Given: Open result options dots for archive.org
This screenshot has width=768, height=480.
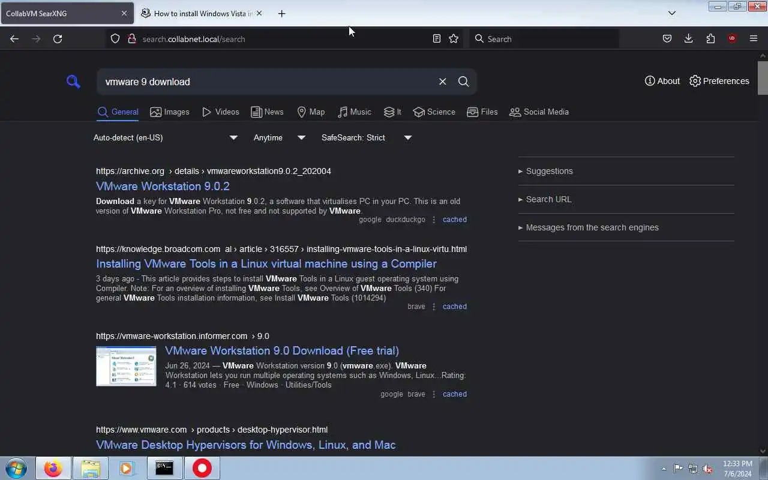Looking at the screenshot, I should pyautogui.click(x=434, y=220).
